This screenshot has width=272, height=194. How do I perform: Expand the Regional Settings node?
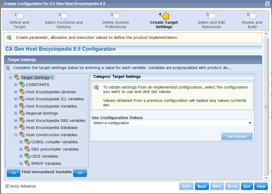[16, 113]
